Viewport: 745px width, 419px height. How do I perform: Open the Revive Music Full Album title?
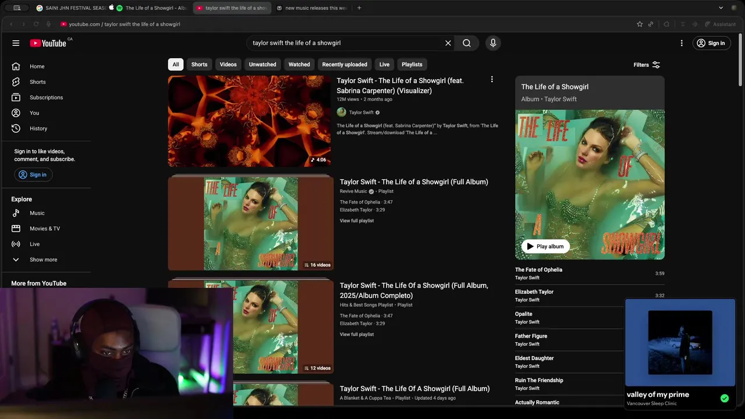pyautogui.click(x=414, y=182)
